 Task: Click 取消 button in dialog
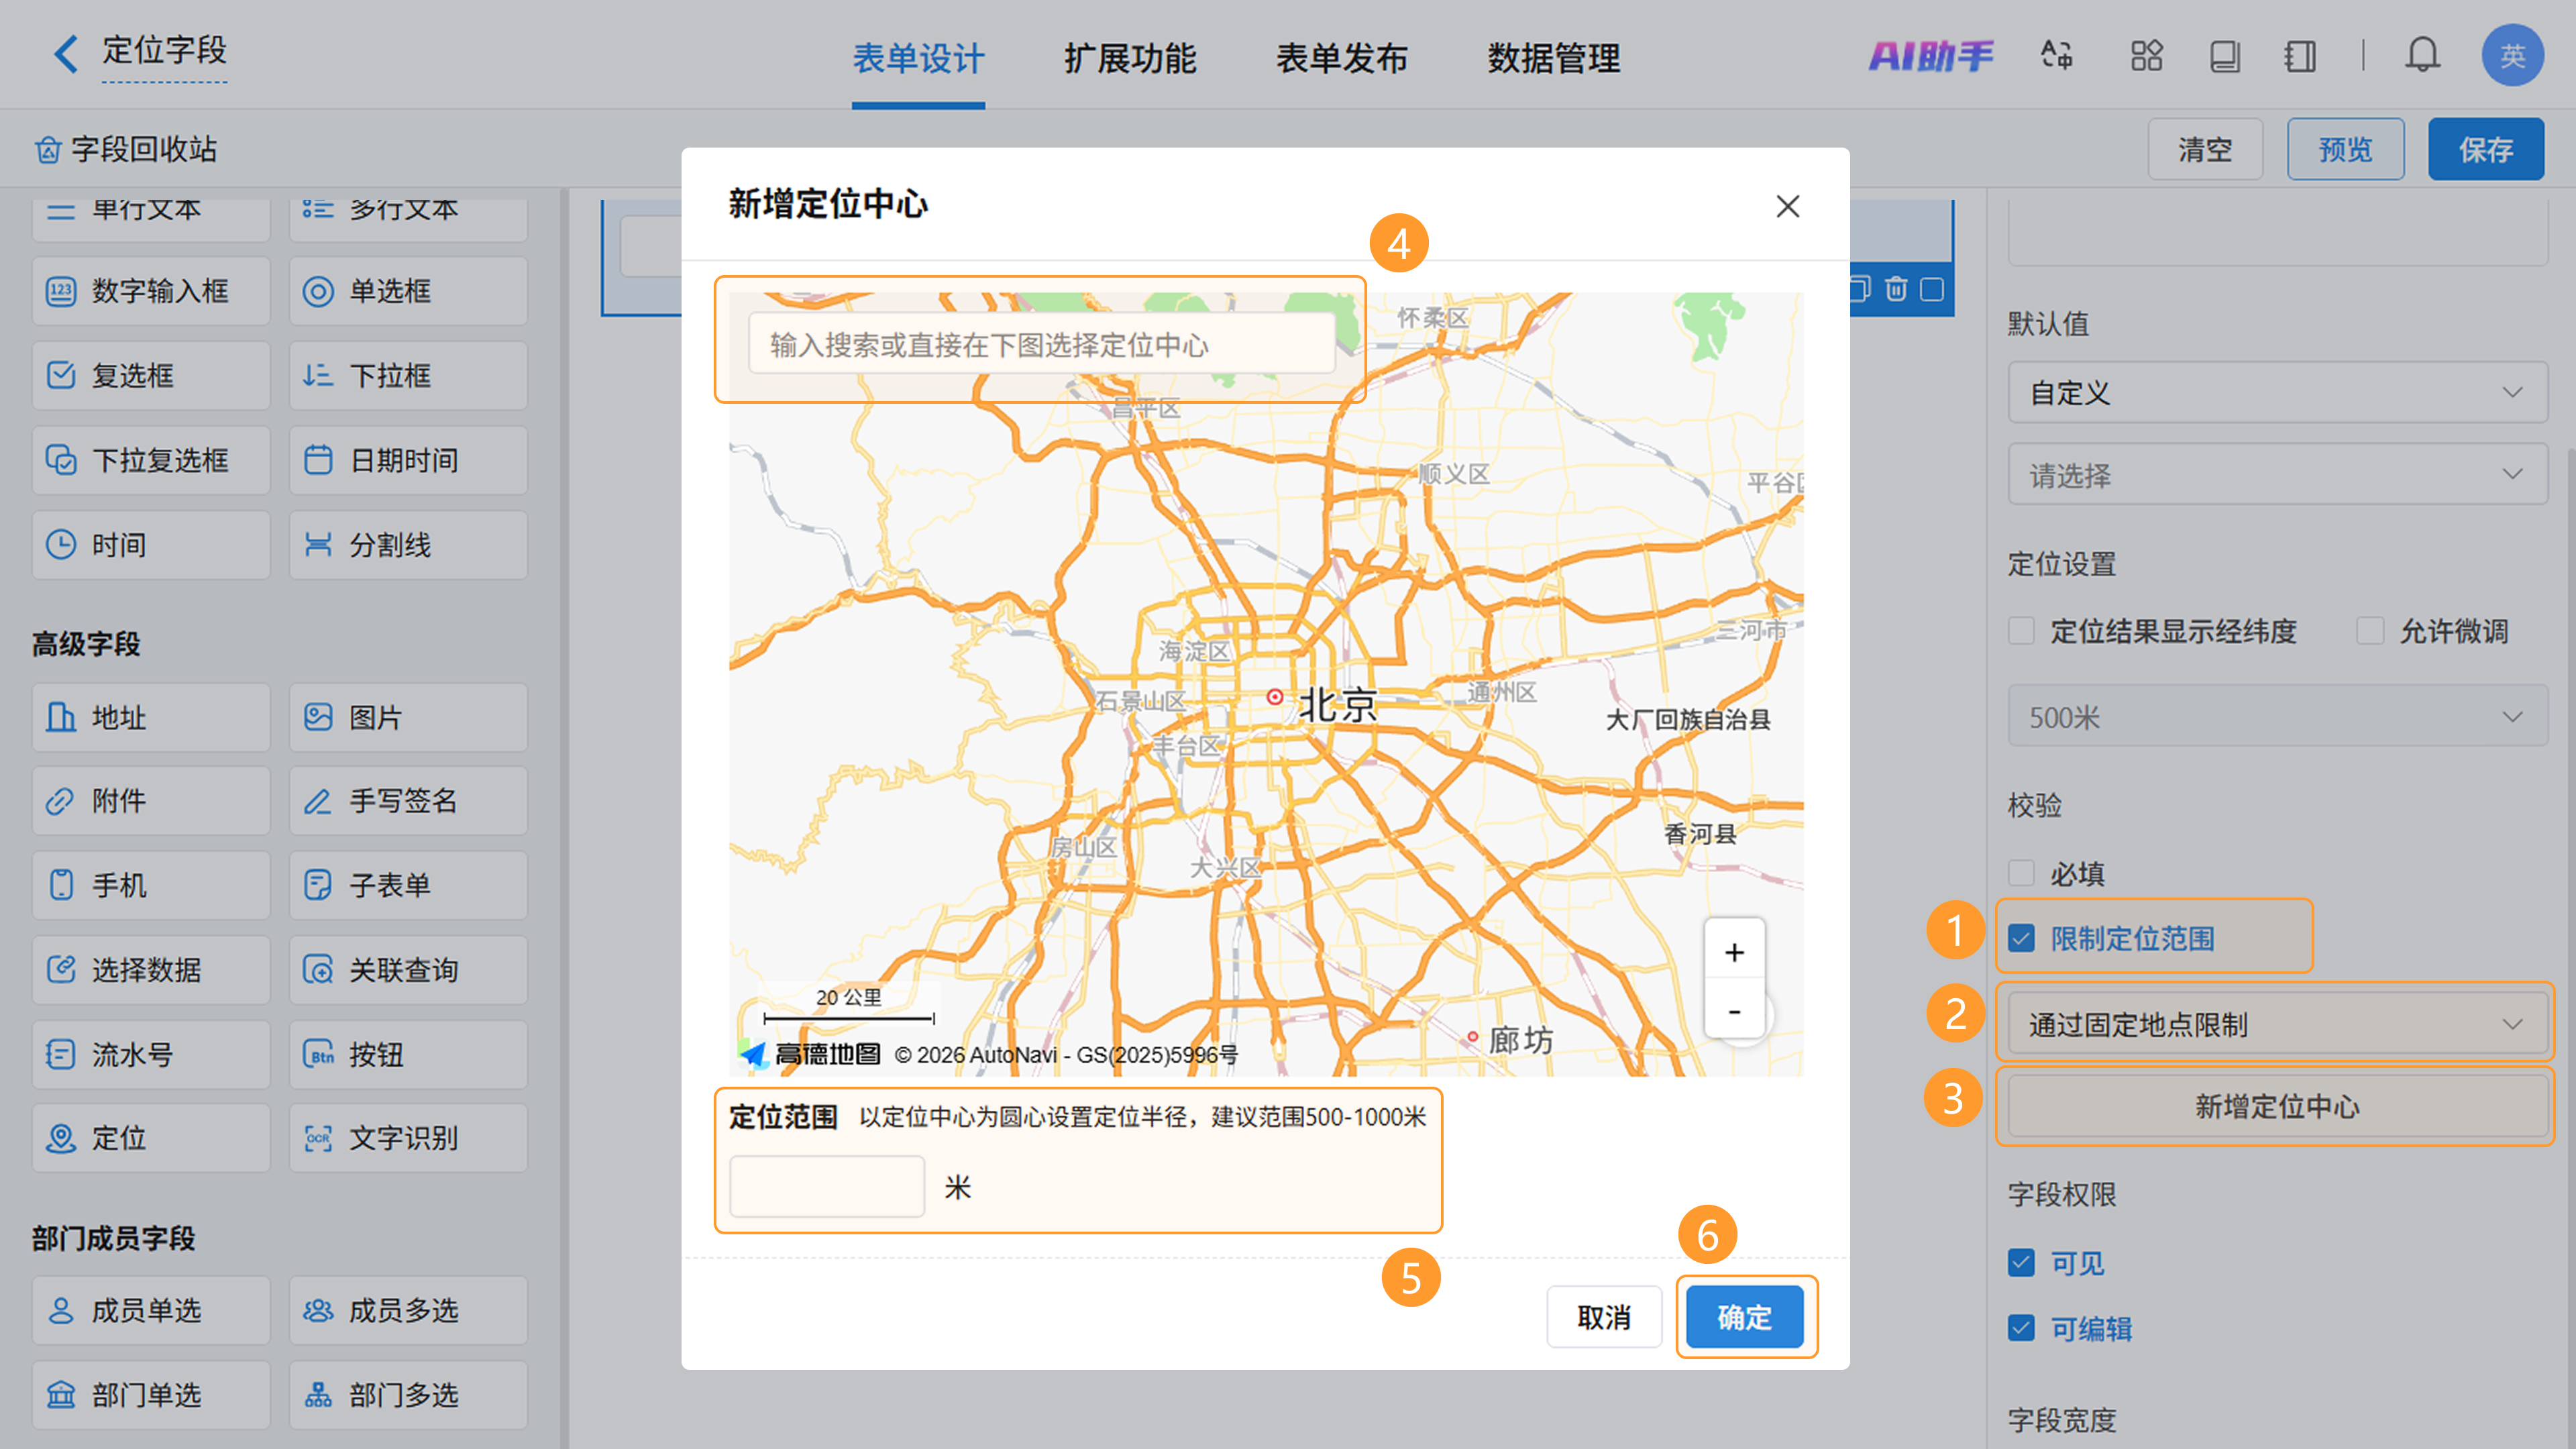point(1603,1317)
